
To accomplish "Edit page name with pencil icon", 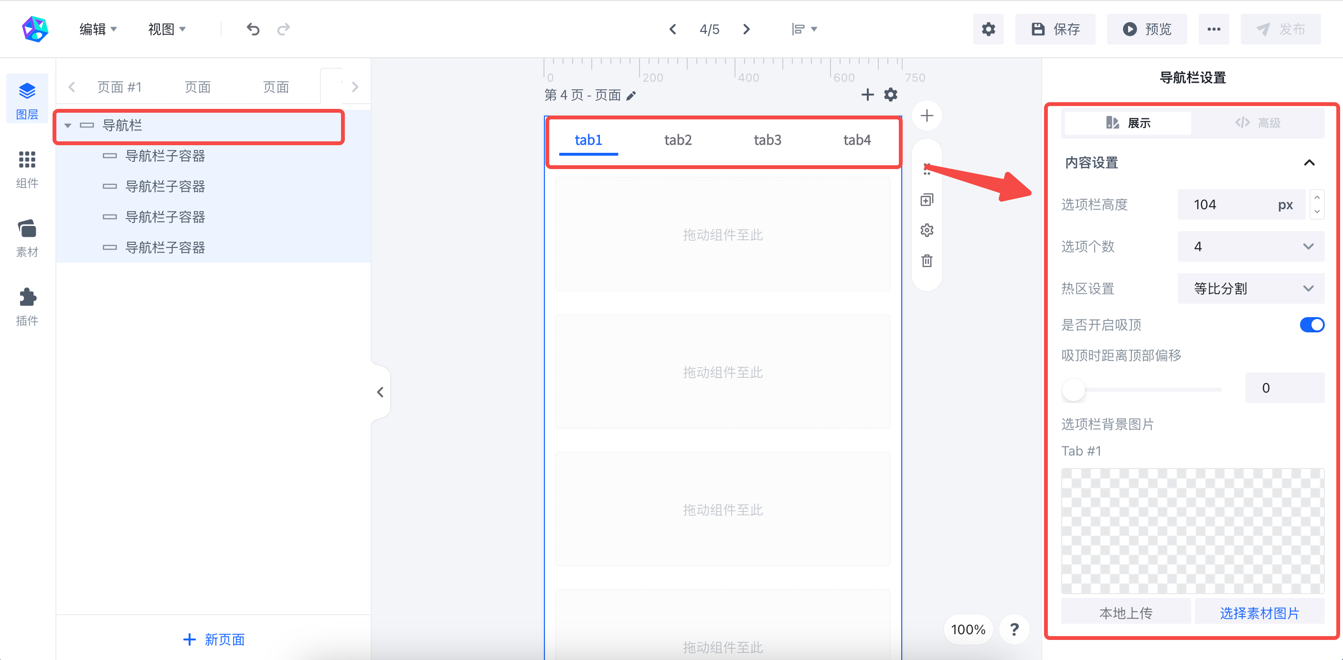I will click(x=631, y=96).
